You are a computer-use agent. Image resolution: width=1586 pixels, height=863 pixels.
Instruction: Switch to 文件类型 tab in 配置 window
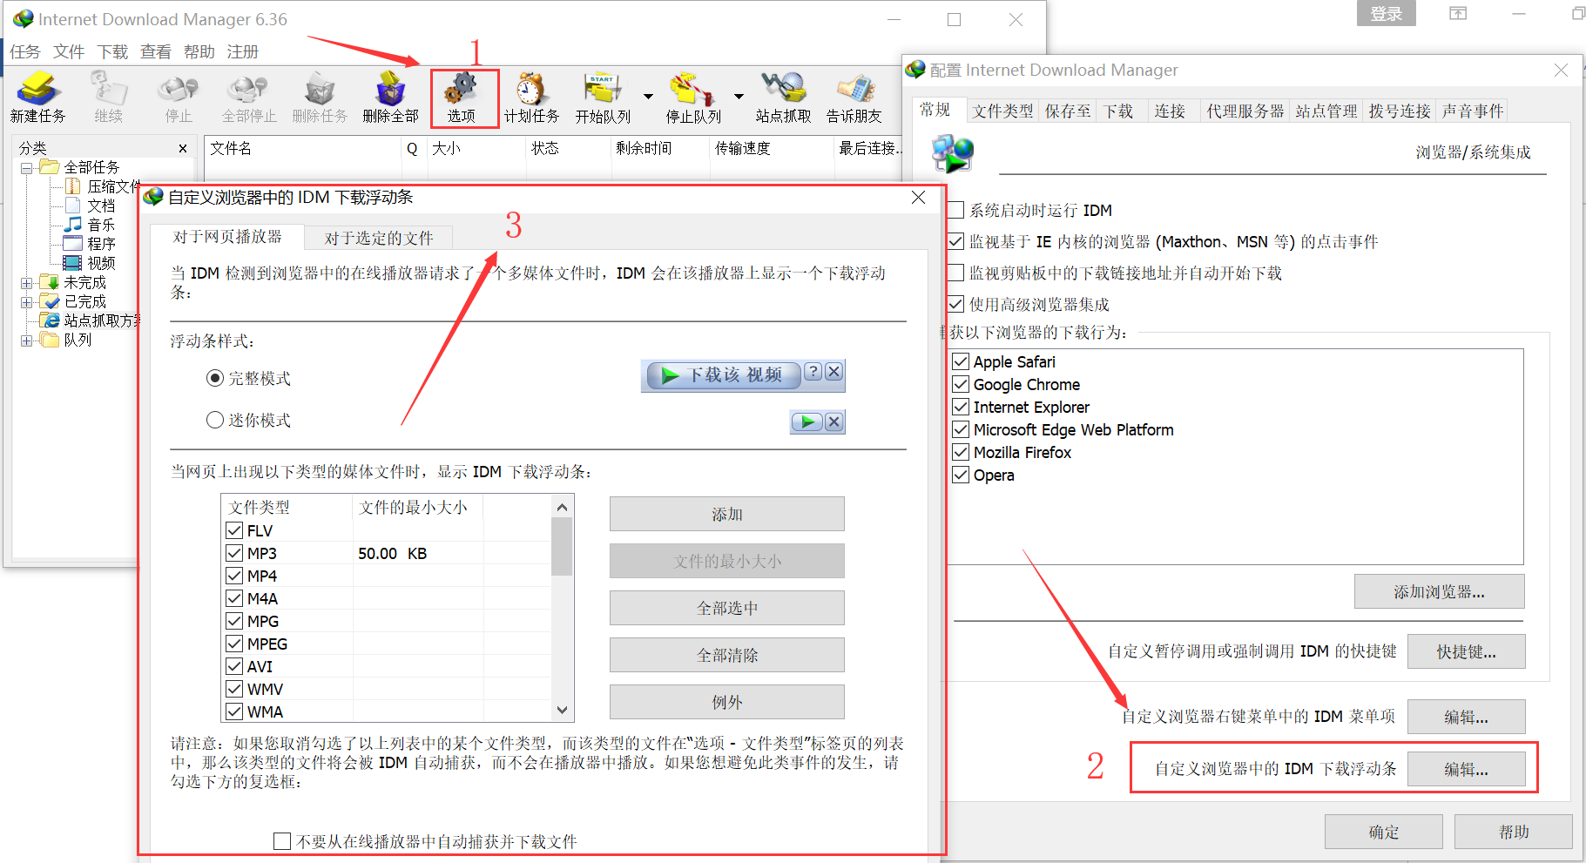pos(1002,111)
